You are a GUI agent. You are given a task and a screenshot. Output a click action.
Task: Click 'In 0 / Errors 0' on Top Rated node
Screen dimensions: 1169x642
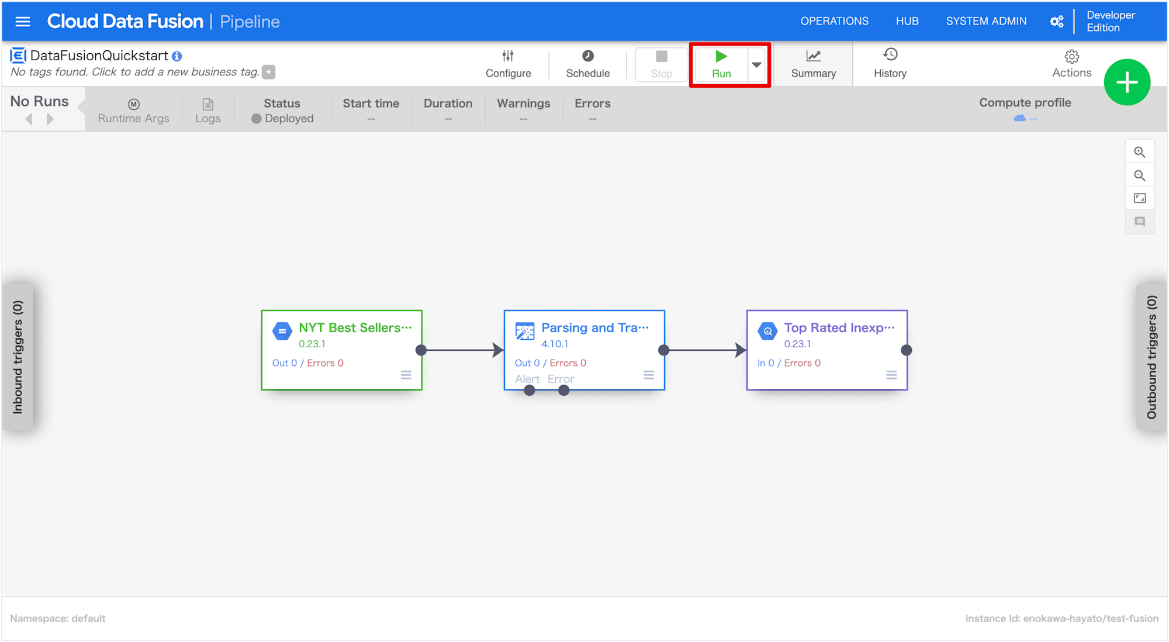[x=788, y=363]
